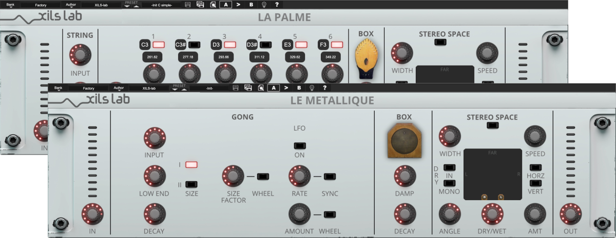Click DRY/WET knob in Le Metallique
616x238 pixels.
[x=492, y=214]
